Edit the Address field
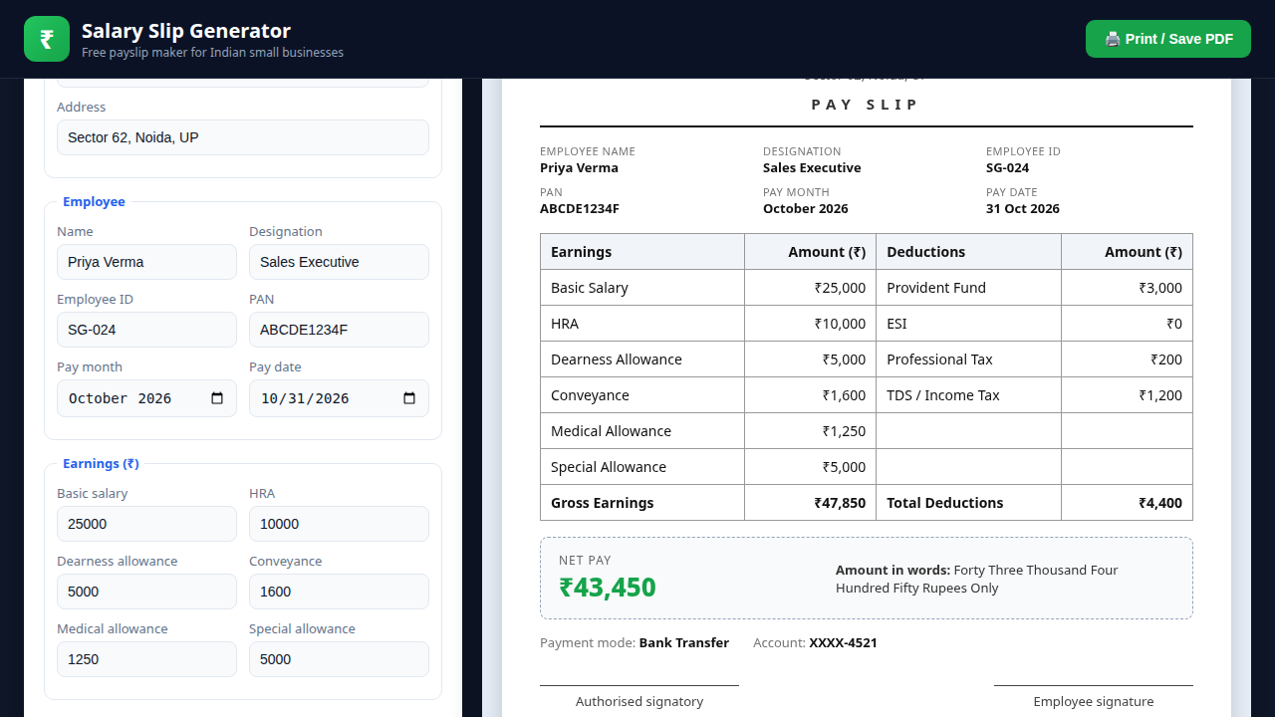 [243, 137]
